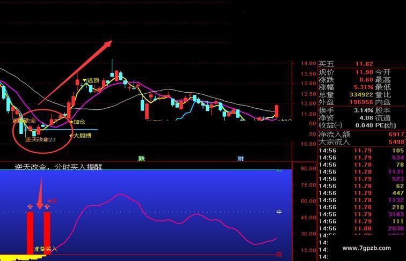
Task: Click the 14:56 tick row with volume 1132
Action: tap(361, 200)
